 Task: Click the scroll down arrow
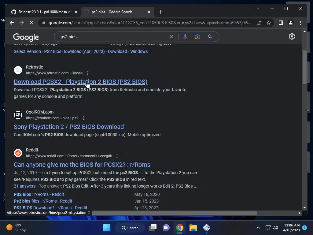coord(304,208)
